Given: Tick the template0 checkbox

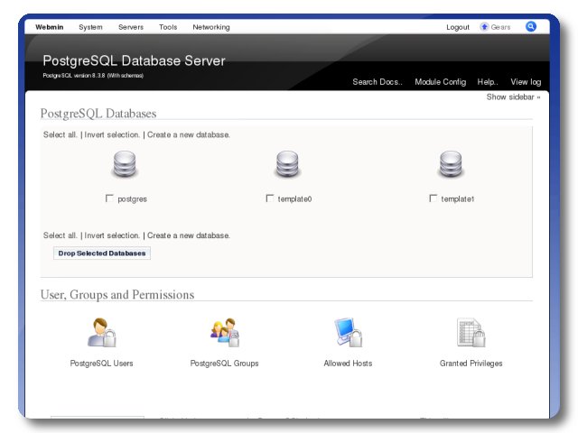Looking at the screenshot, I should pos(269,198).
